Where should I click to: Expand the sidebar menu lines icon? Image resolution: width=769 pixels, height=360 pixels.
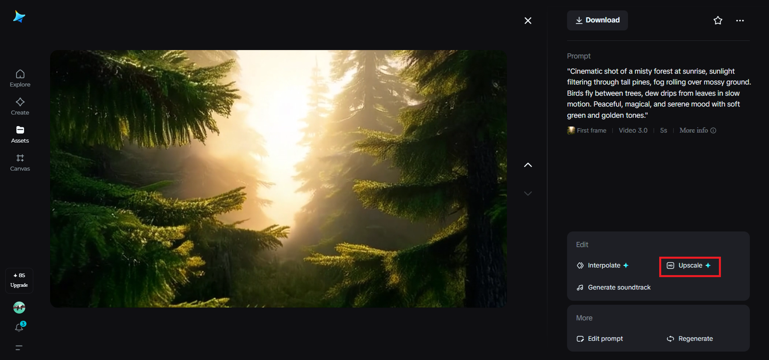click(x=19, y=348)
